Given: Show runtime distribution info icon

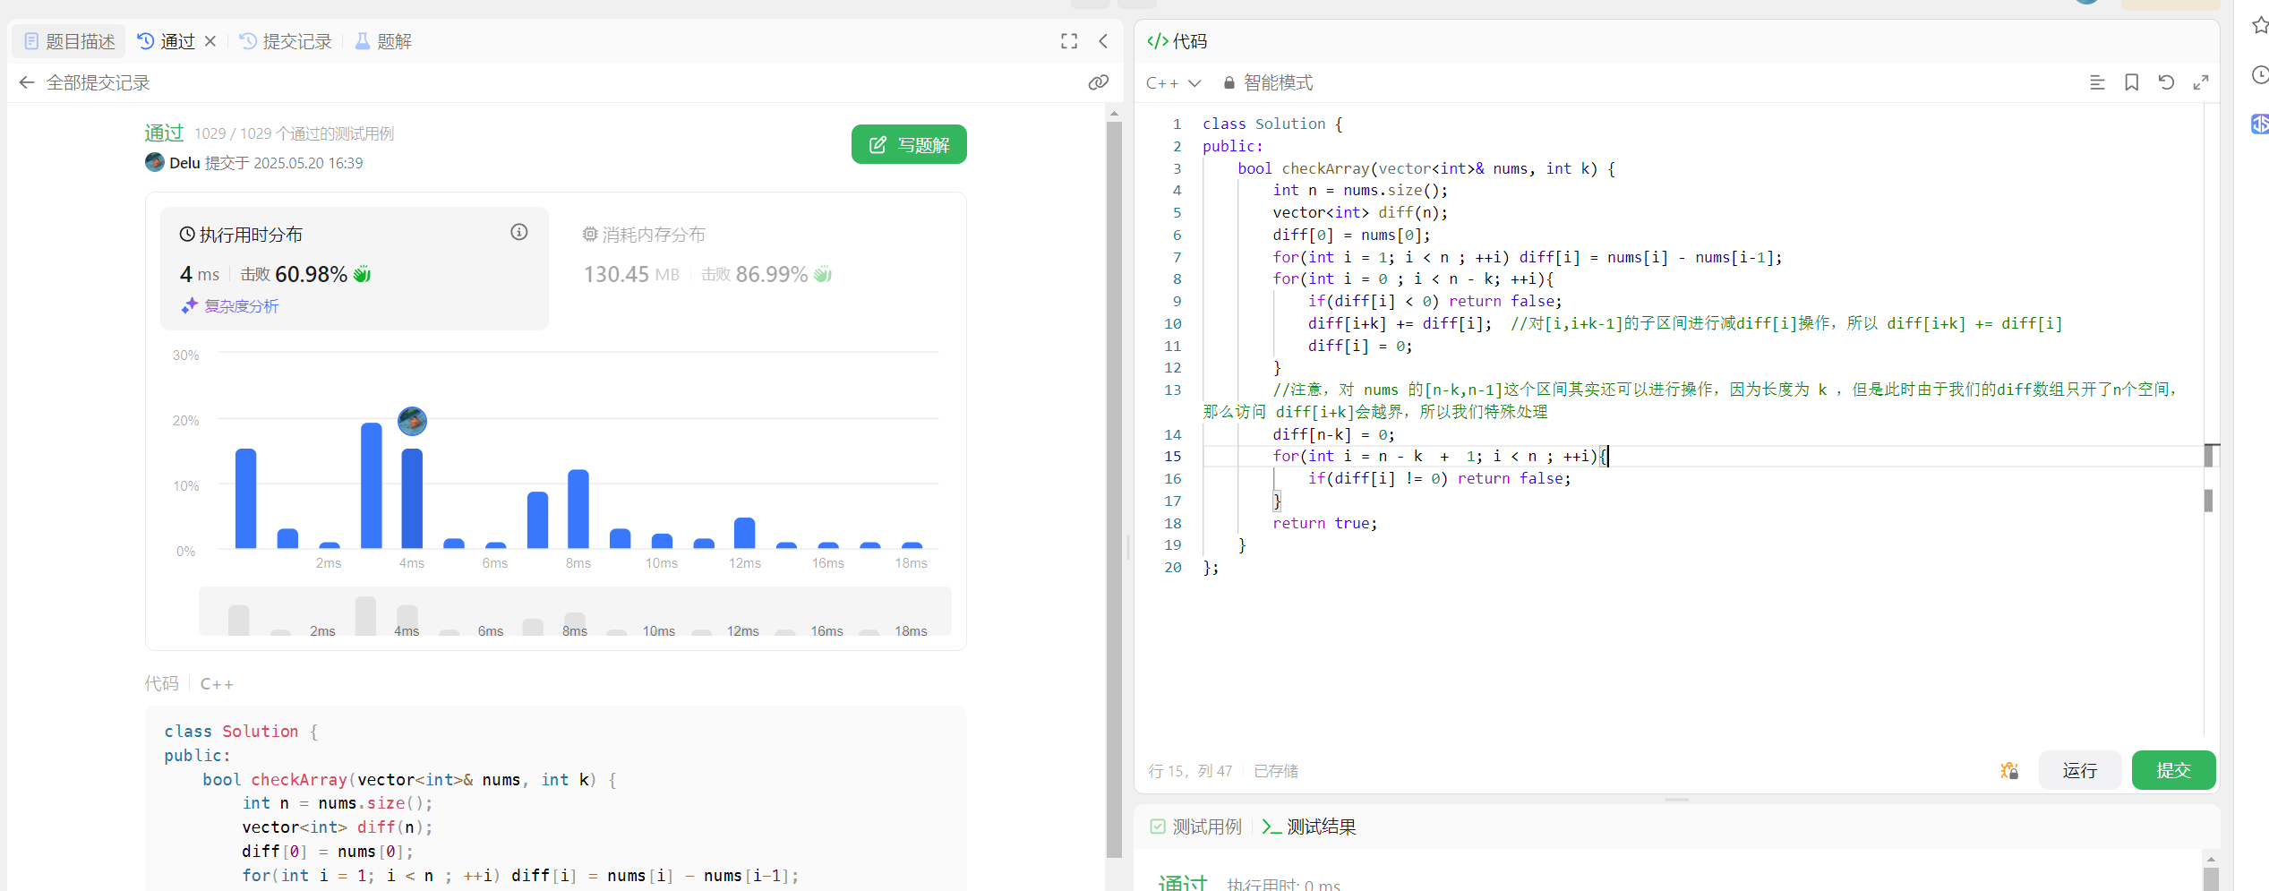Looking at the screenshot, I should (519, 232).
